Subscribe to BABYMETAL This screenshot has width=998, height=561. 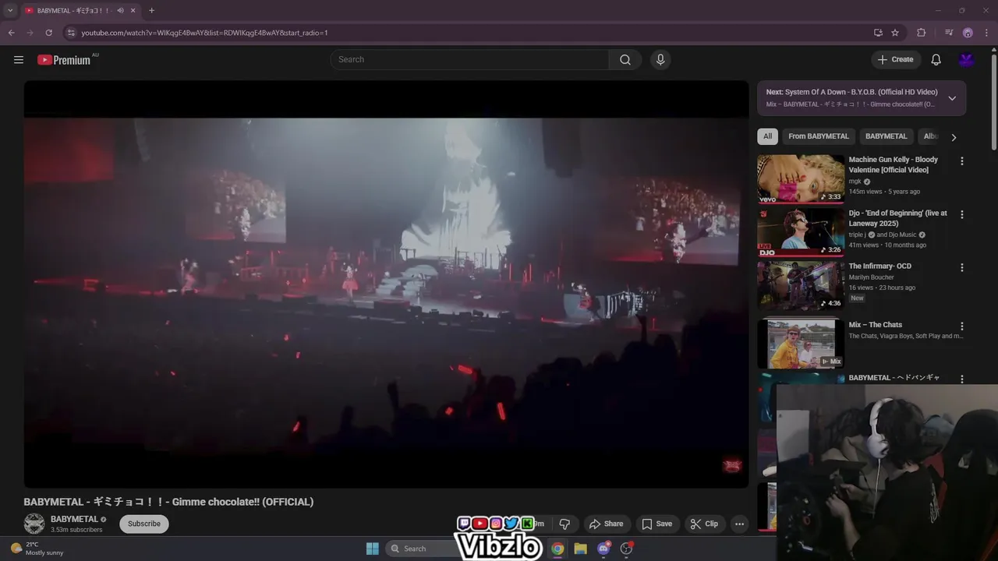point(144,524)
